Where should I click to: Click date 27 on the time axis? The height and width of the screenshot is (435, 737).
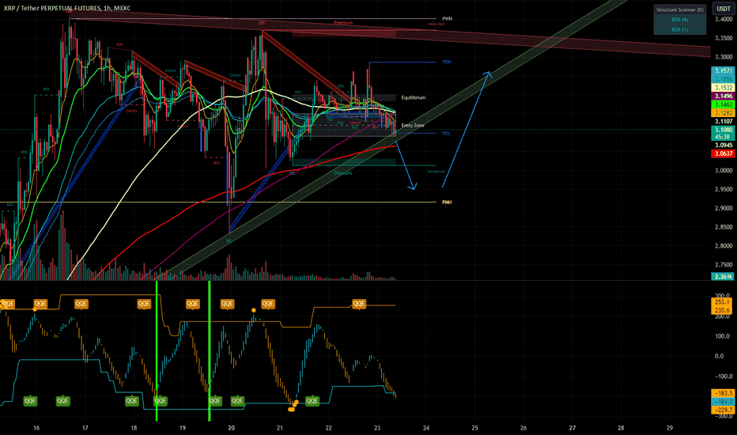pyautogui.click(x=573, y=428)
